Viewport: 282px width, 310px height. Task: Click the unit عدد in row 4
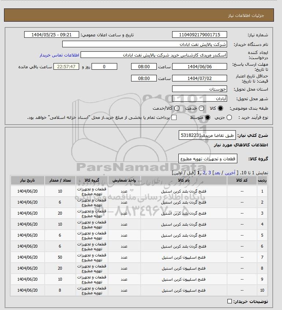pos(124,225)
